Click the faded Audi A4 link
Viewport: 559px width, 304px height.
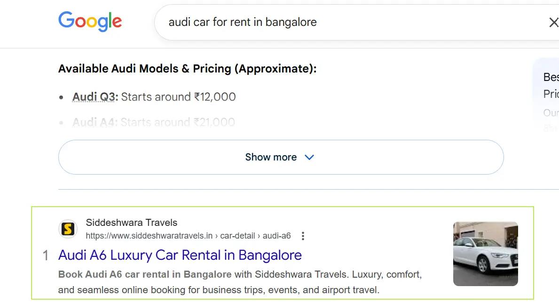pos(94,122)
